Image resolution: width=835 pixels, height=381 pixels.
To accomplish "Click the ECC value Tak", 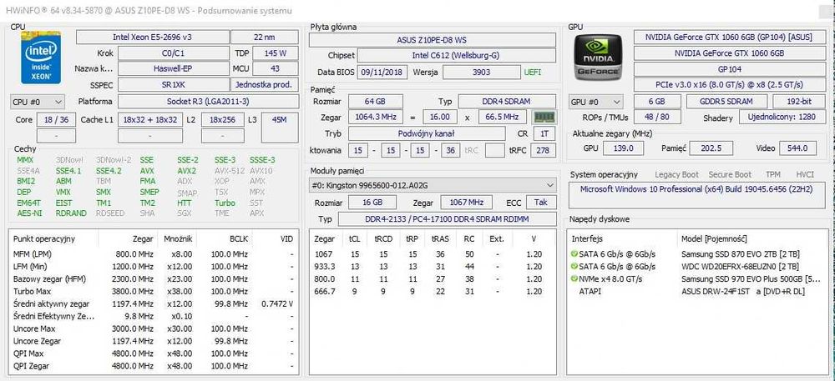I will click(x=541, y=203).
